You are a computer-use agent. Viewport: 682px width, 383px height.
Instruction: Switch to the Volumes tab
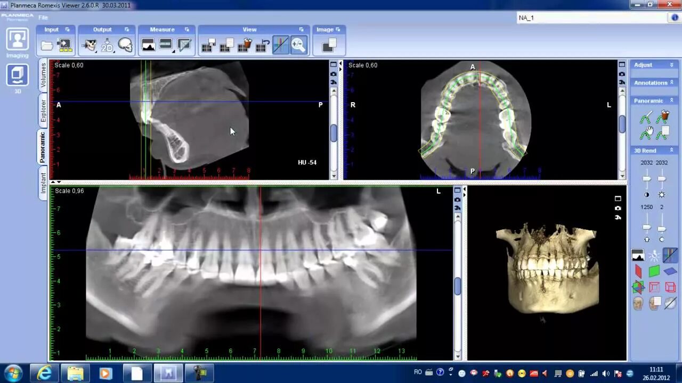[43, 76]
